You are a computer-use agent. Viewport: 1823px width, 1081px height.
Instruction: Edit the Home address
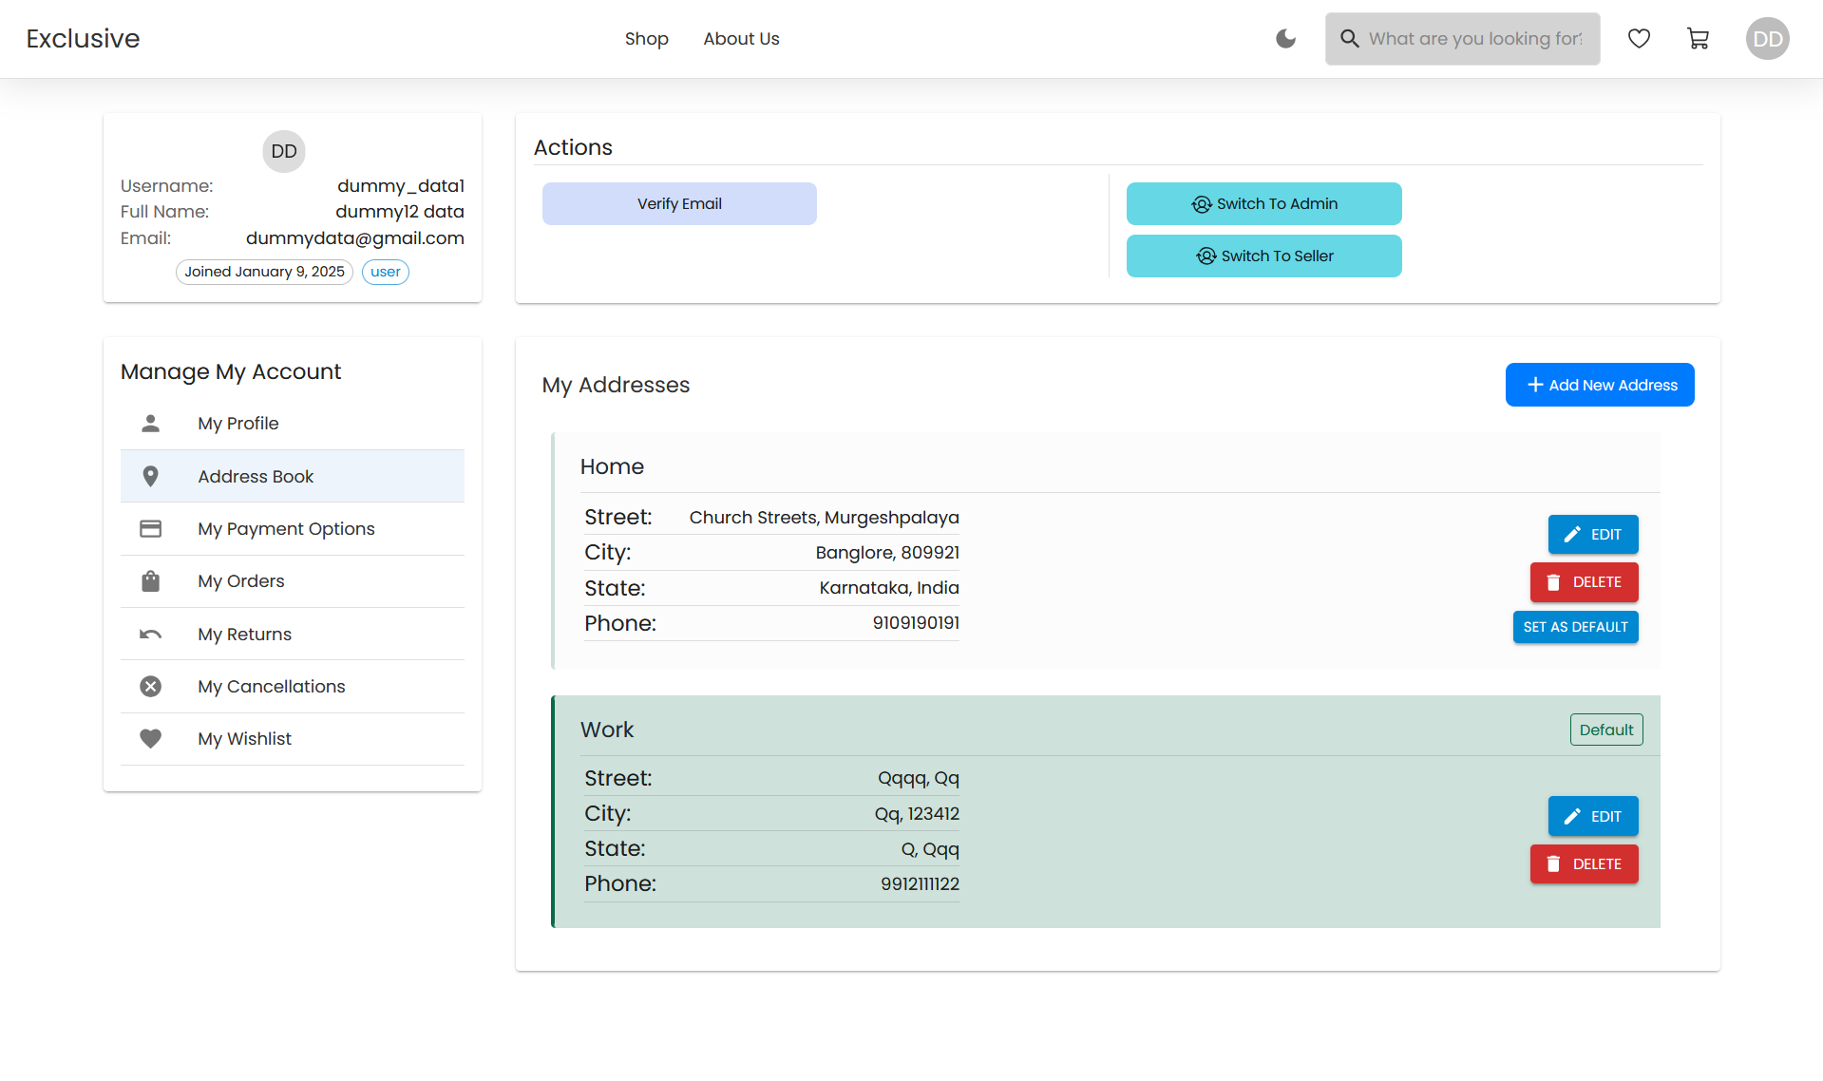1592,535
